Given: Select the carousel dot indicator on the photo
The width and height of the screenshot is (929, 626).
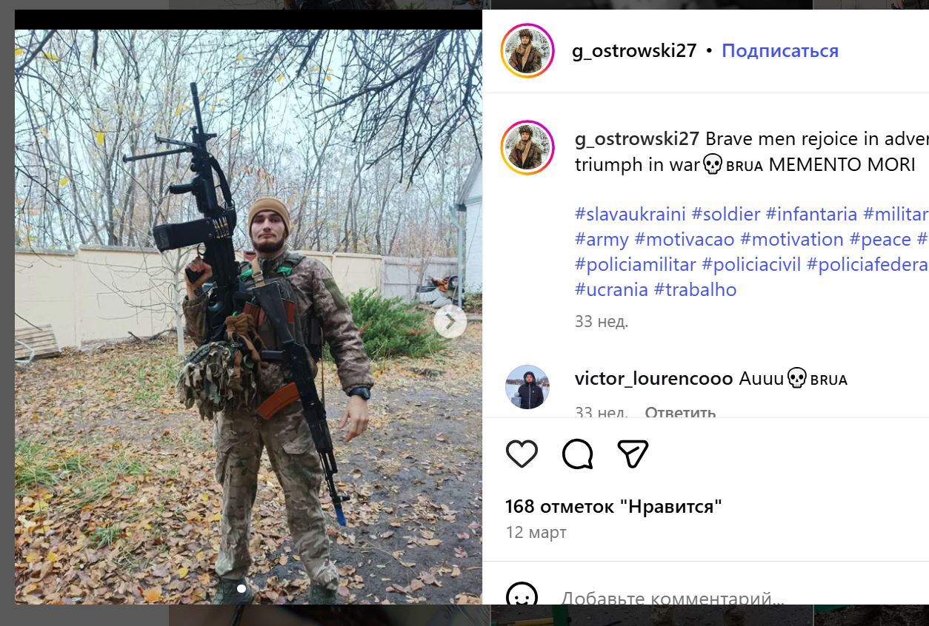Looking at the screenshot, I should click(241, 589).
